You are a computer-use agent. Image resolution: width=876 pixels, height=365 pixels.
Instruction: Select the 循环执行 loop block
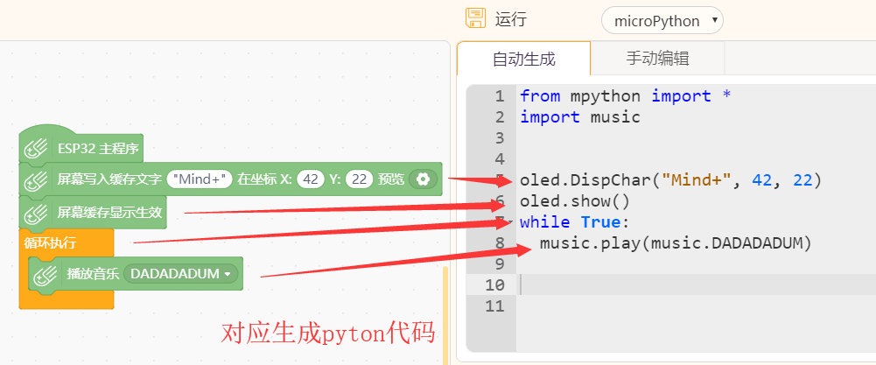click(x=51, y=242)
